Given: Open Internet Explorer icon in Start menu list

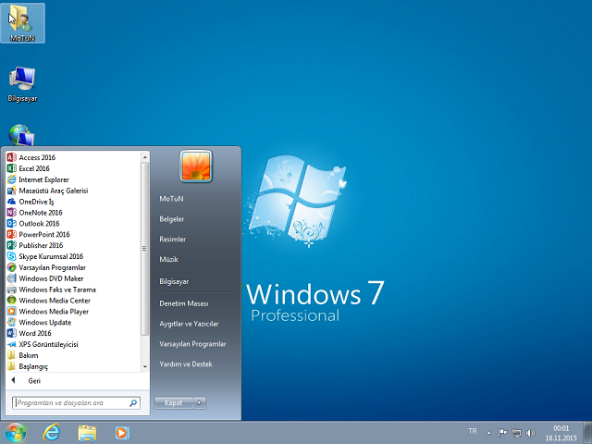Looking at the screenshot, I should click(12, 179).
